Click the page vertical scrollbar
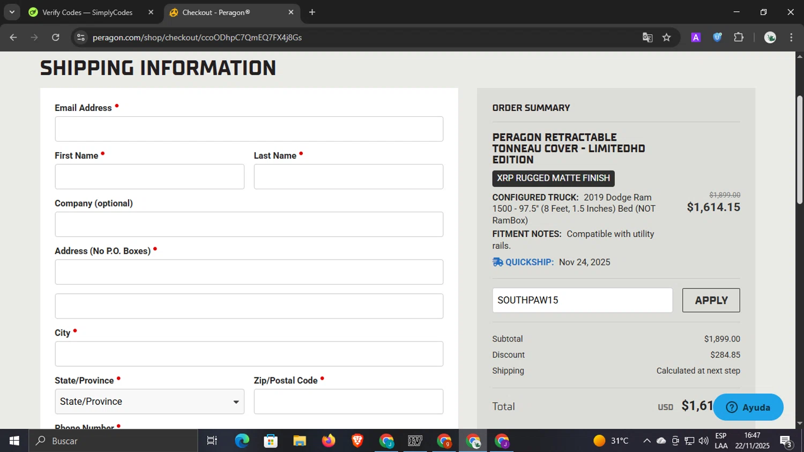Screen dimensions: 804x452 point(800,150)
